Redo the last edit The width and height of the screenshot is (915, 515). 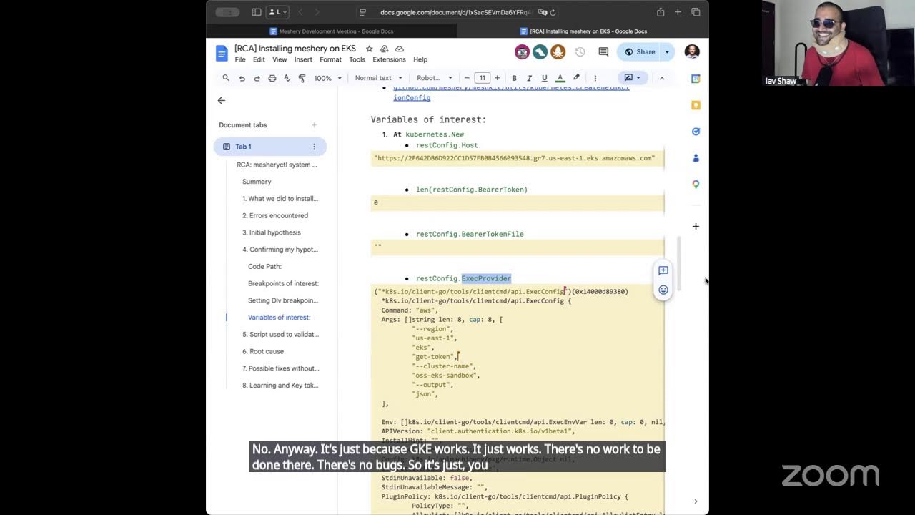tap(257, 78)
